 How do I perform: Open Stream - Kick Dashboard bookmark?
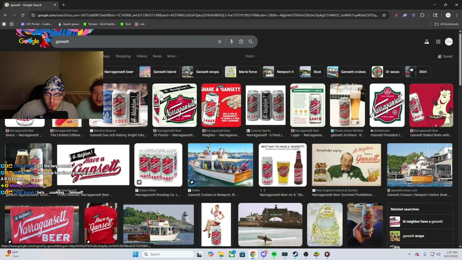[x=100, y=24]
